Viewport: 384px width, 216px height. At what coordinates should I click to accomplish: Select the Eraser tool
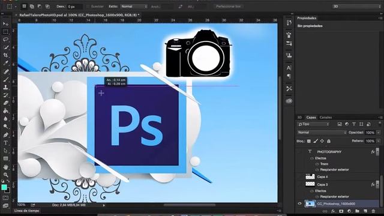(5, 103)
